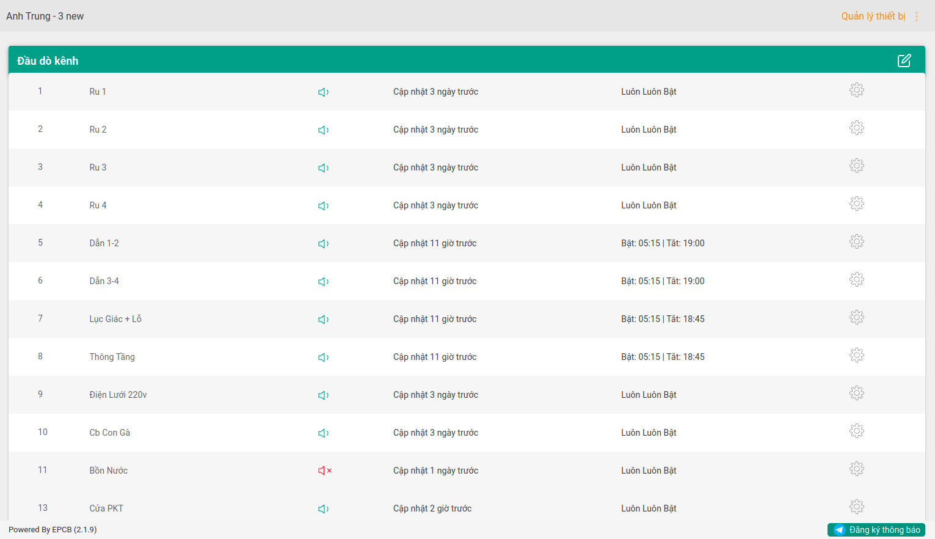Click the Đăng ký thông báo button
The height and width of the screenshot is (539, 935).
876,530
